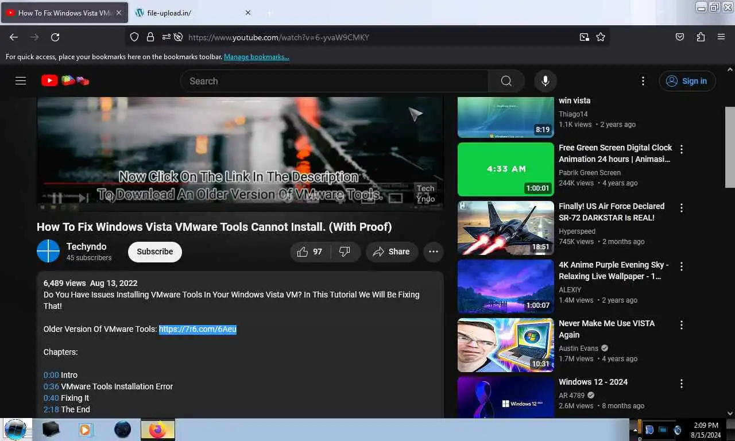Open picture-in-picture icon in the address bar
Screen dimensions: 735x441
[584, 37]
